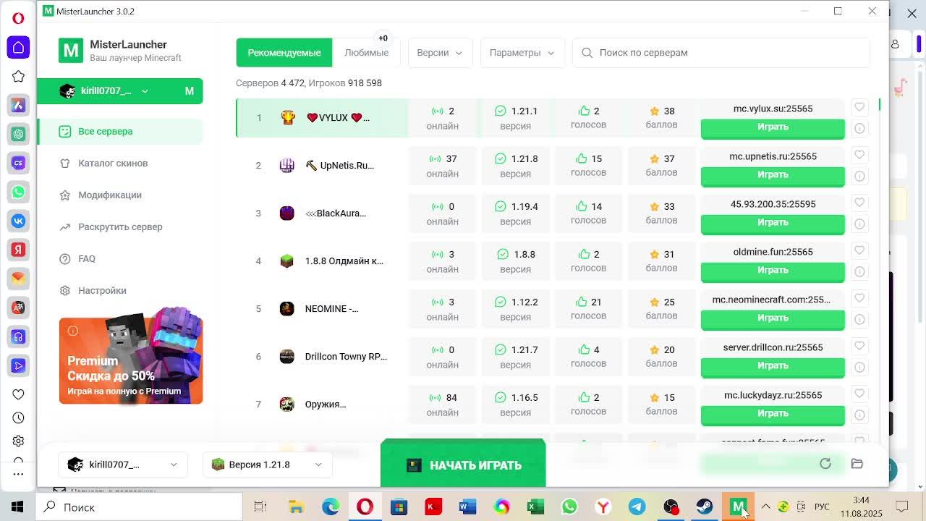This screenshot has height=521, width=926.
Task: Click the refresh icon in bottom bar
Action: pyautogui.click(x=825, y=464)
